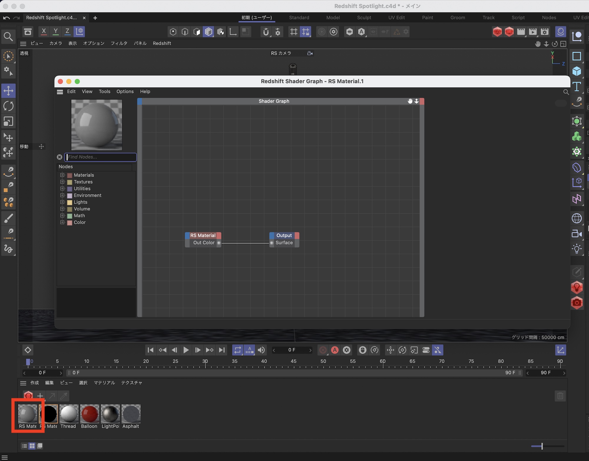
Task: Adjust the material thumbnail size slider
Action: (x=542, y=446)
